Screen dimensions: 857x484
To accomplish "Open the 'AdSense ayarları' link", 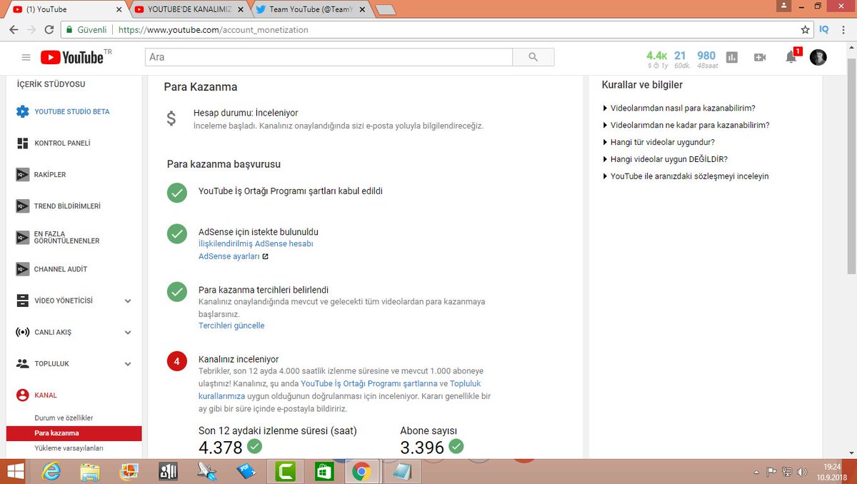I will click(229, 256).
